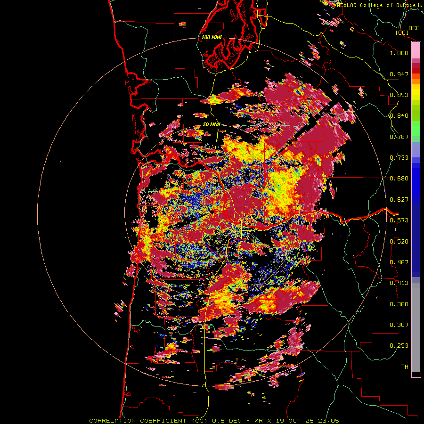Image resolution: width=424 pixels, height=424 pixels.
Task: Click the 0.680 scale value
Action: pos(399,179)
